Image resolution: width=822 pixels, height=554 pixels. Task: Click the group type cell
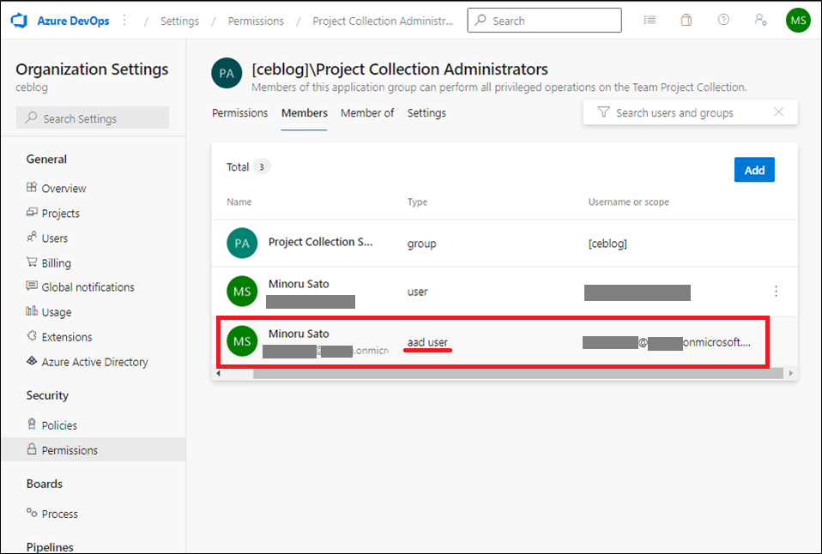(x=421, y=244)
